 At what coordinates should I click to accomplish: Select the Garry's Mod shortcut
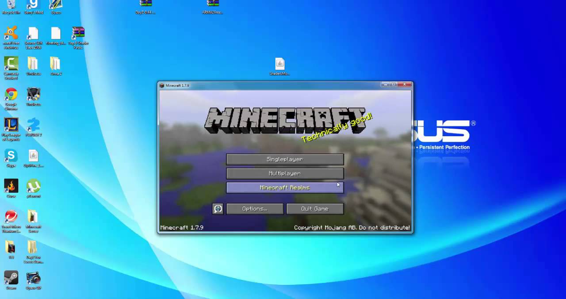[x=34, y=7]
